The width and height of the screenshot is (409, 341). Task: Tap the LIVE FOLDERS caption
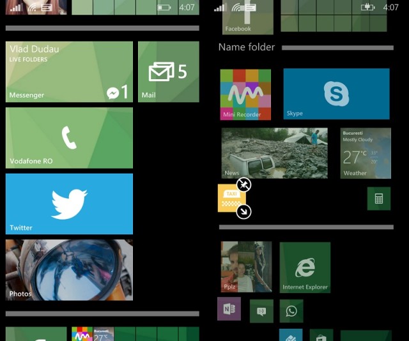[28, 59]
